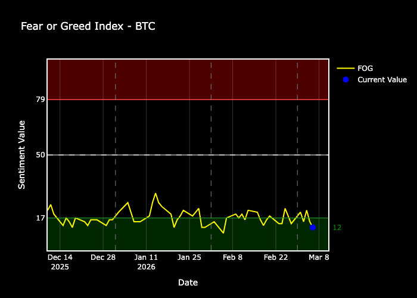Click the 'Feb 22' x-axis tick label

click(x=276, y=257)
